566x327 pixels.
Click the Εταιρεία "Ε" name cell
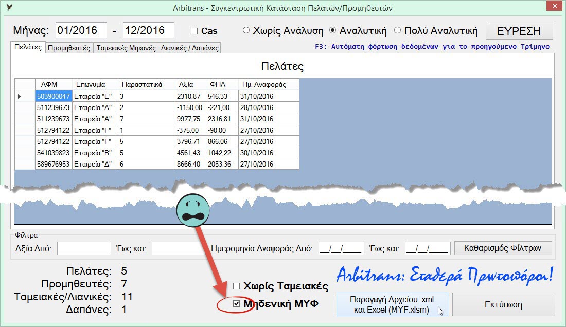click(95, 96)
